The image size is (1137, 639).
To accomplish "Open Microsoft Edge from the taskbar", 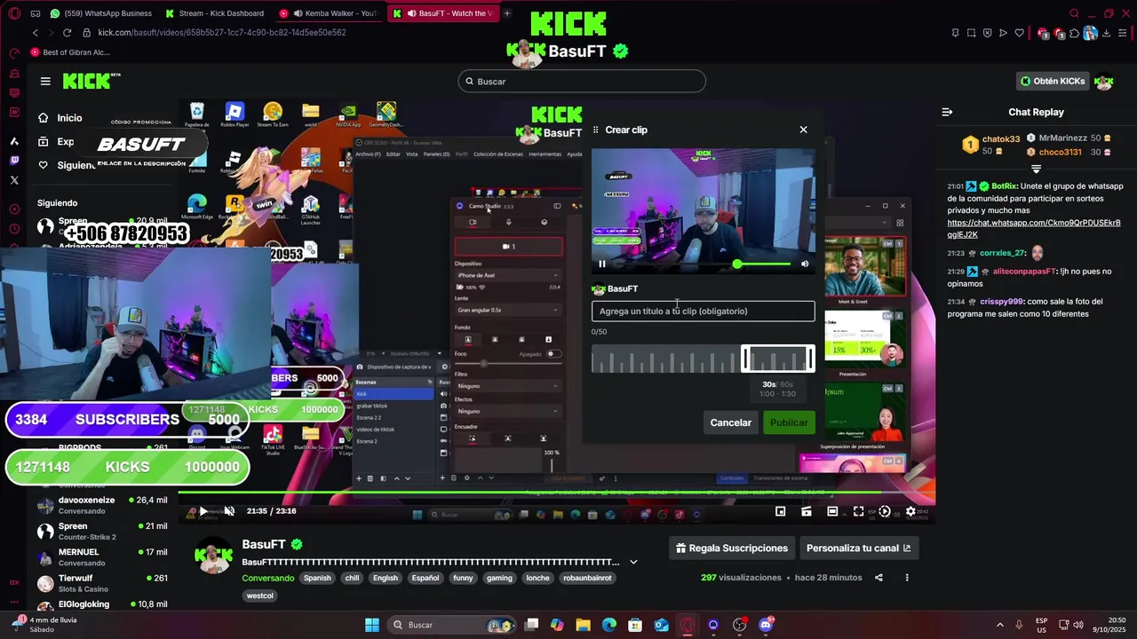I will pos(609,625).
